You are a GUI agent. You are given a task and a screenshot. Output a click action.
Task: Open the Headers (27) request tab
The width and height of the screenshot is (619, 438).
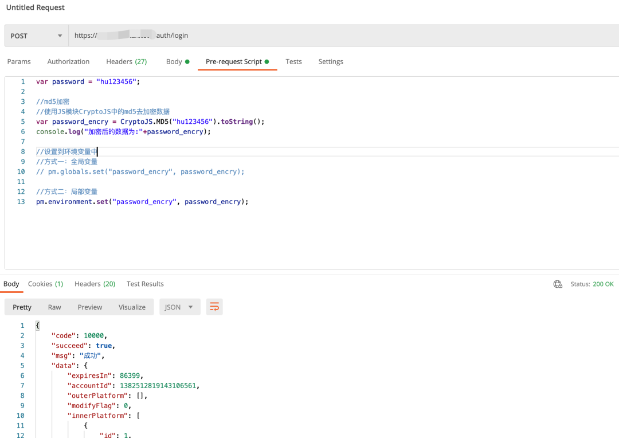(126, 61)
